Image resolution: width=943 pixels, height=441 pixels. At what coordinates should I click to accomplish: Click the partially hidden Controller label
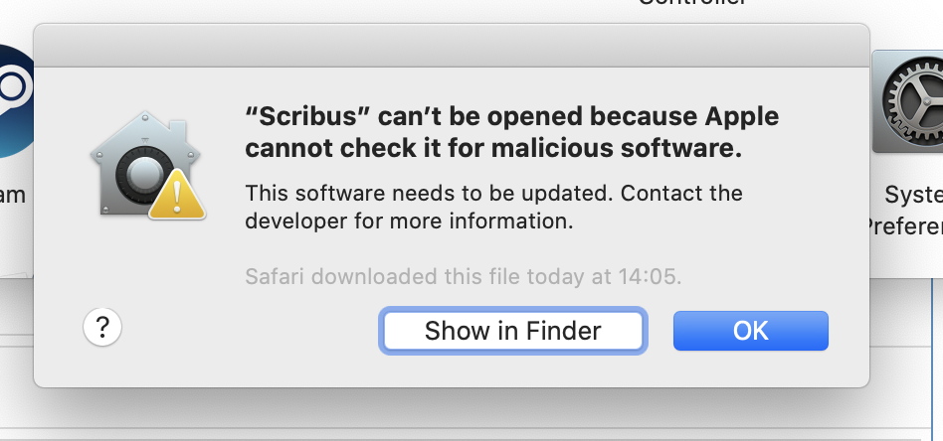[692, 4]
